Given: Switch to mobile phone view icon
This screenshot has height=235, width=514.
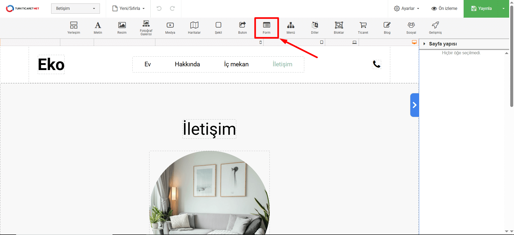Looking at the screenshot, I should coord(261,42).
